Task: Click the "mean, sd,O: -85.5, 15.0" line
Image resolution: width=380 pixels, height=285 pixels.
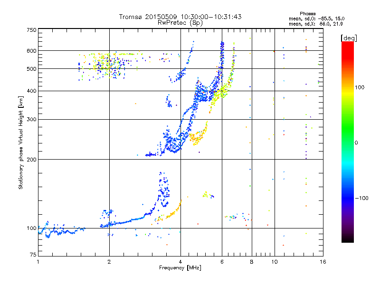Action: [x=316, y=19]
